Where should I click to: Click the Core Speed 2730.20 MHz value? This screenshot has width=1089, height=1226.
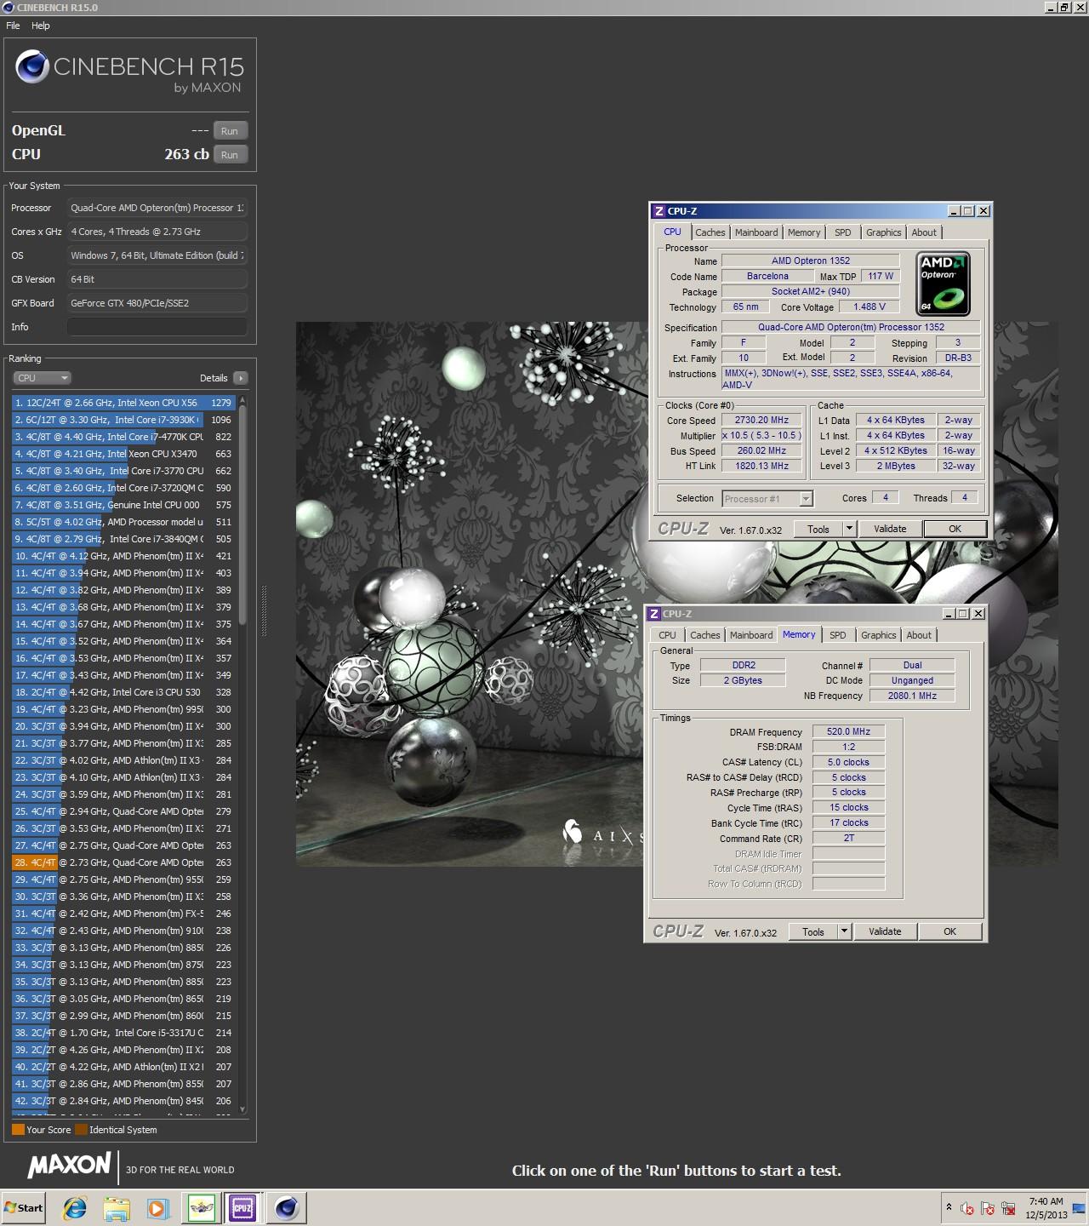763,421
